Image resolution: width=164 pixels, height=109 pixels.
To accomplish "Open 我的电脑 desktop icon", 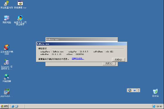I will [x=7, y=19].
